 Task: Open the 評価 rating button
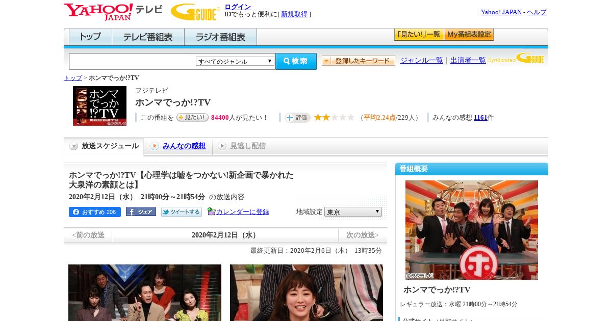click(x=298, y=117)
